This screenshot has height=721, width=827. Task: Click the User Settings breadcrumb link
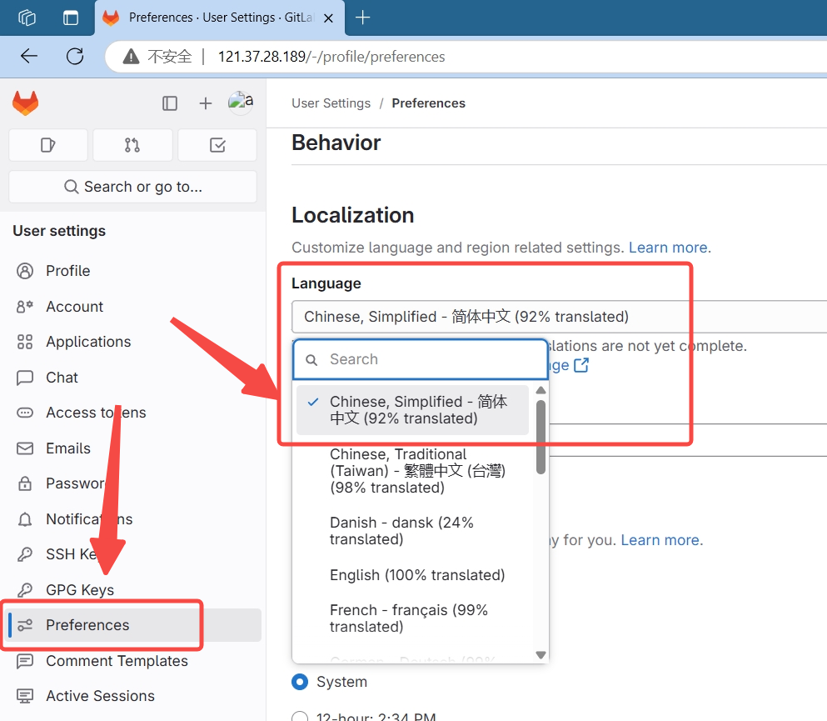tap(331, 103)
